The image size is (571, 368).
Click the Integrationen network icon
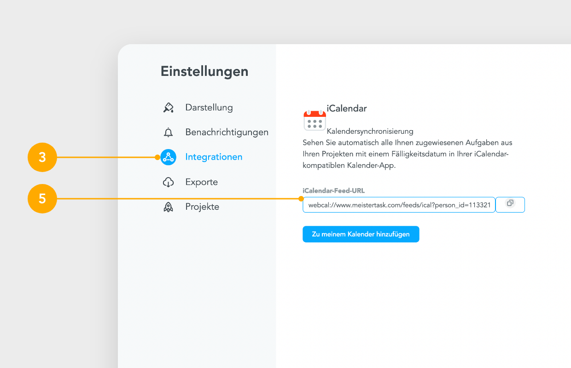[x=169, y=157]
